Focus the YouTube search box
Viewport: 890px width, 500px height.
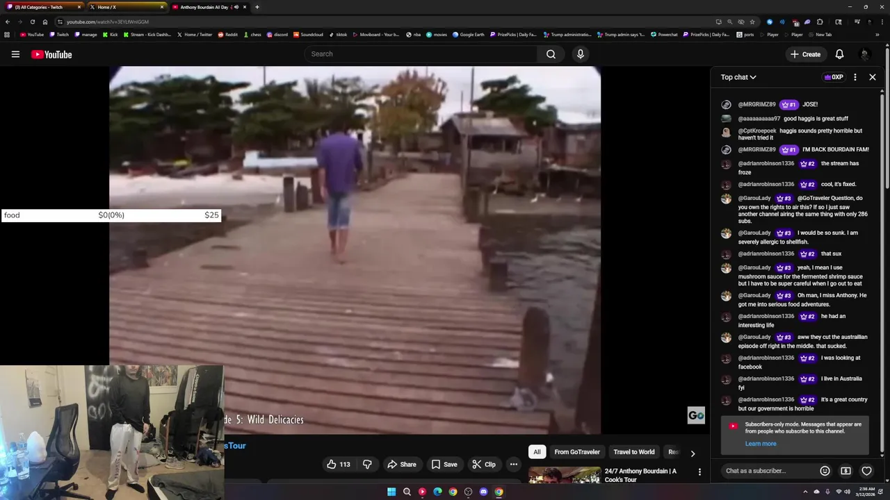click(421, 54)
